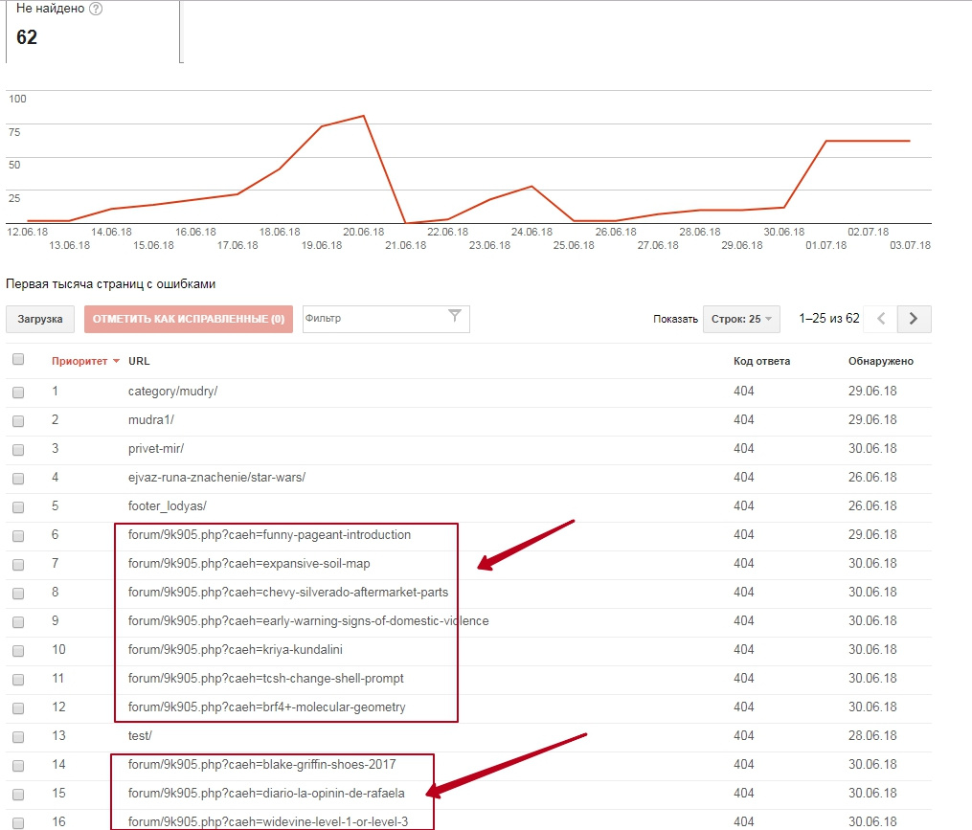Go to next page of errors

[x=914, y=319]
